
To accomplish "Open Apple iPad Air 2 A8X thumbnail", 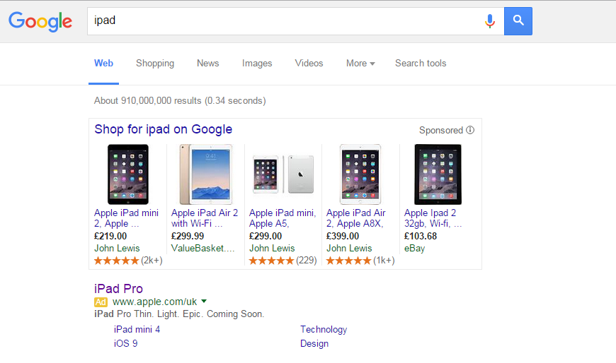I will [360, 174].
